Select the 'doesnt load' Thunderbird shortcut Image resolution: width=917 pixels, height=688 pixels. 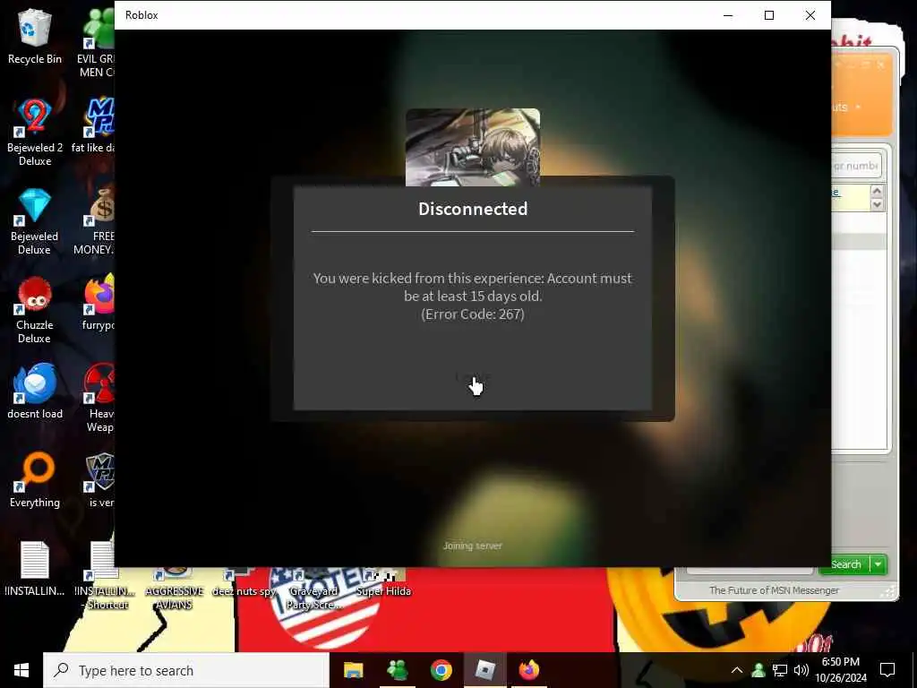click(x=34, y=391)
